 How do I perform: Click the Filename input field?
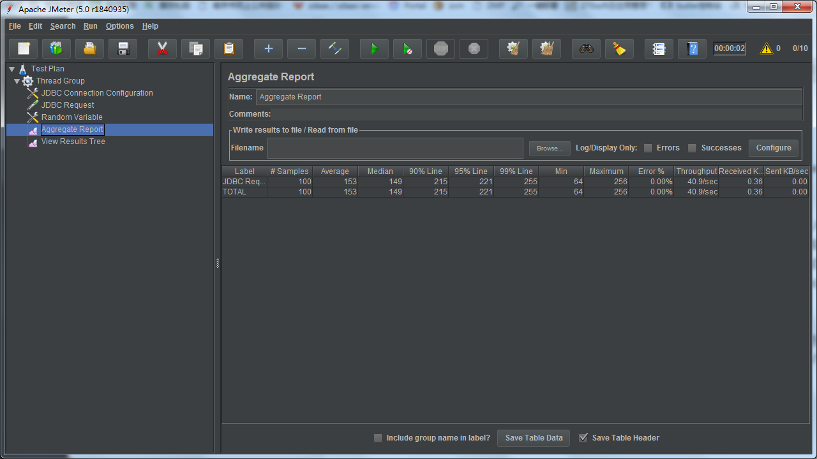click(395, 148)
